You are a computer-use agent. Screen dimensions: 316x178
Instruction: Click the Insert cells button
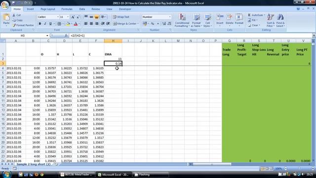[220, 20]
